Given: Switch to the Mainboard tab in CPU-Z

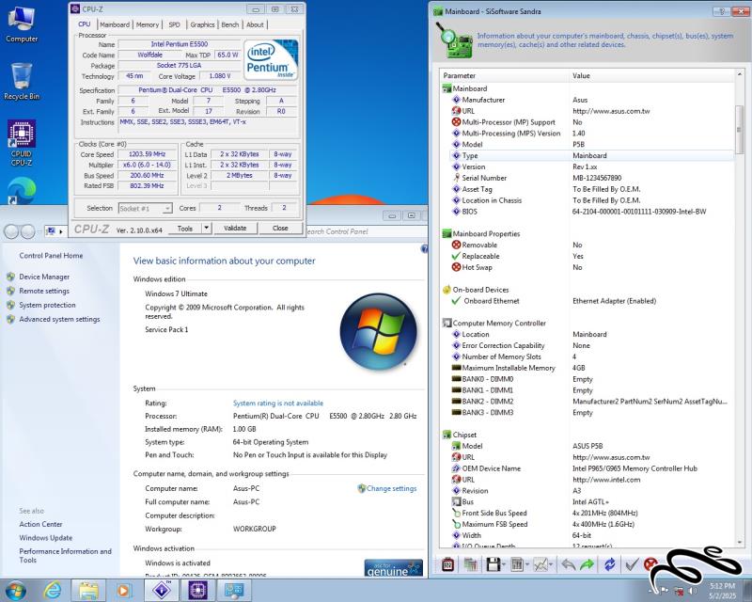Looking at the screenshot, I should click(x=115, y=24).
